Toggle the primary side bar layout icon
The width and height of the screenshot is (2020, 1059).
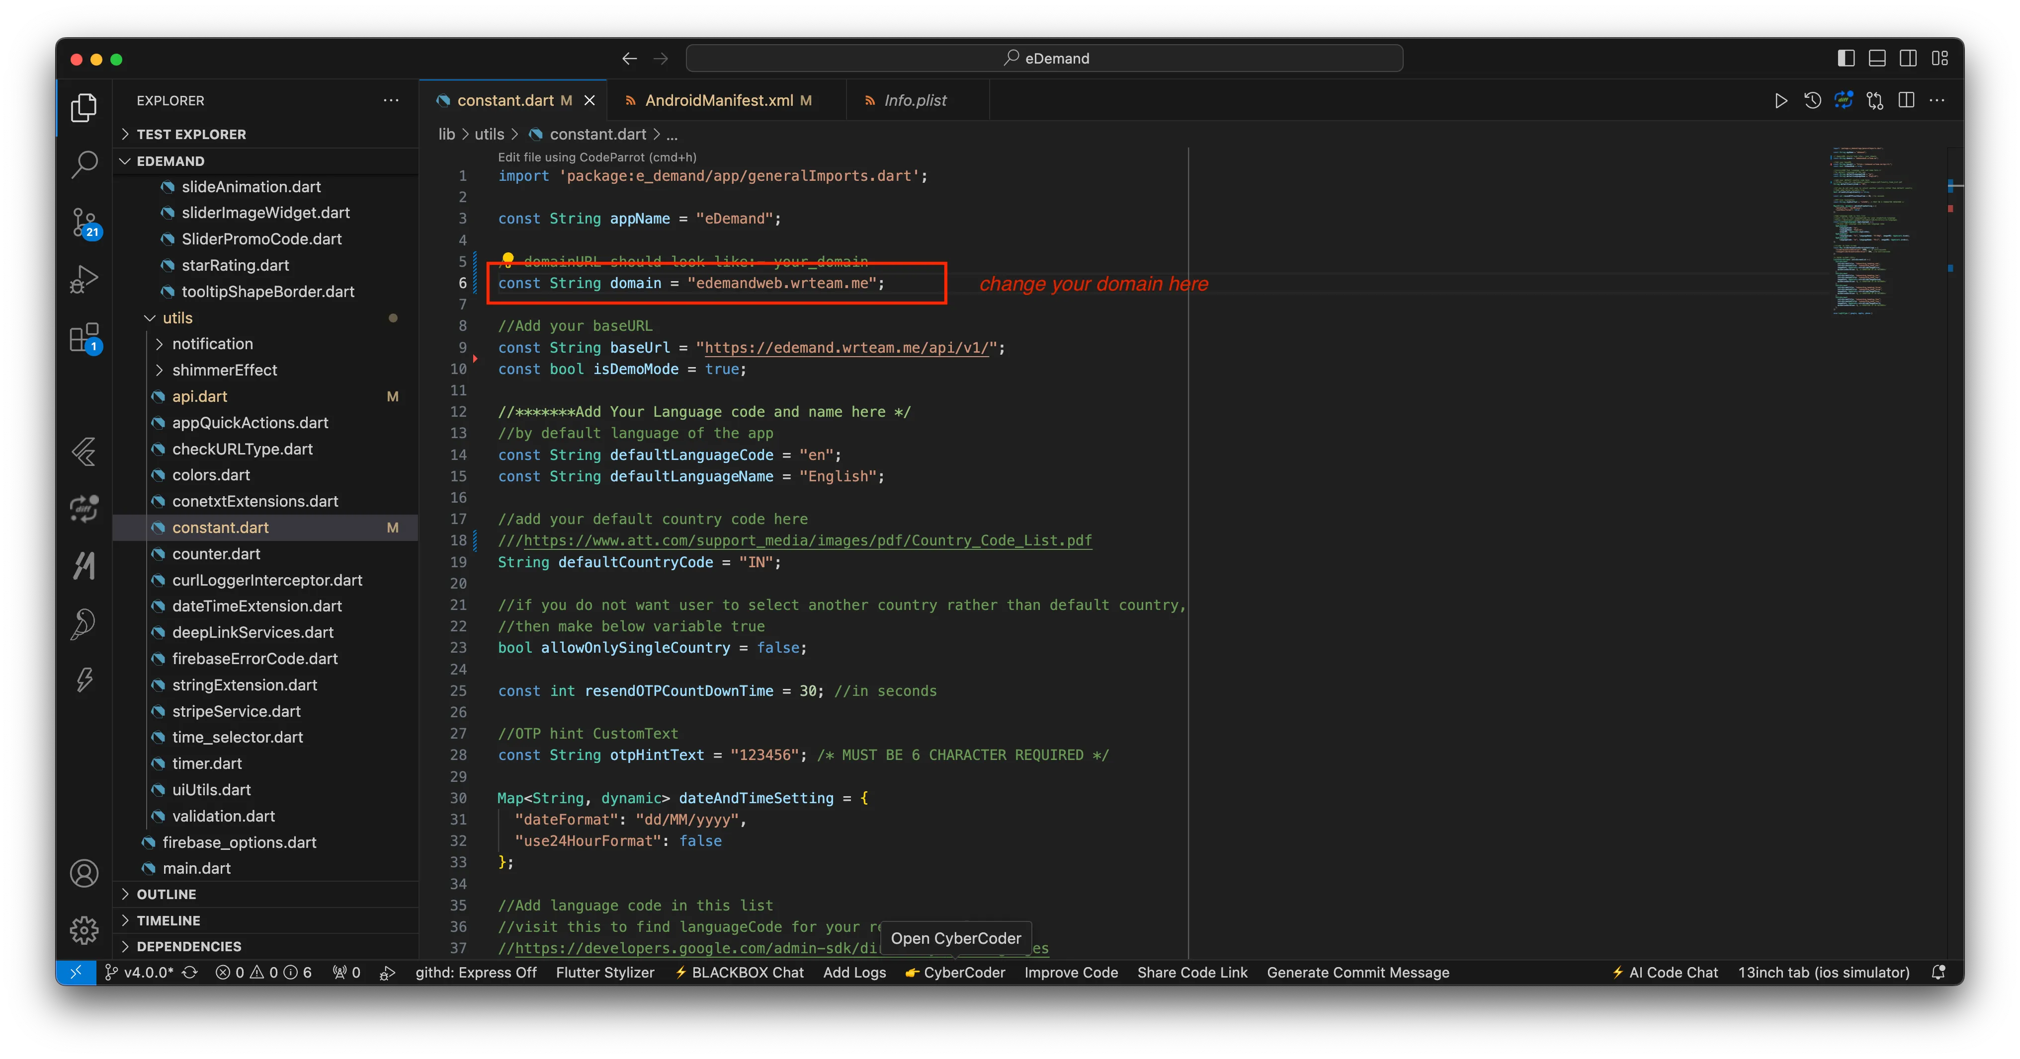point(1846,58)
